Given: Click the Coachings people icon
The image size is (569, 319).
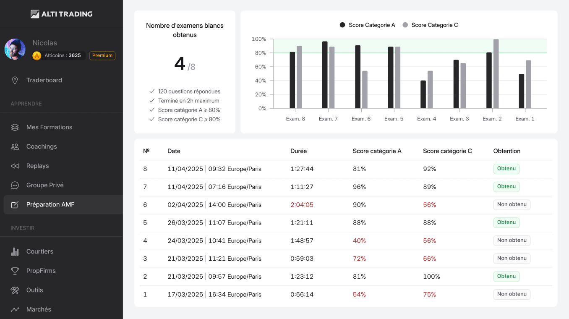Looking at the screenshot, I should click(x=15, y=146).
